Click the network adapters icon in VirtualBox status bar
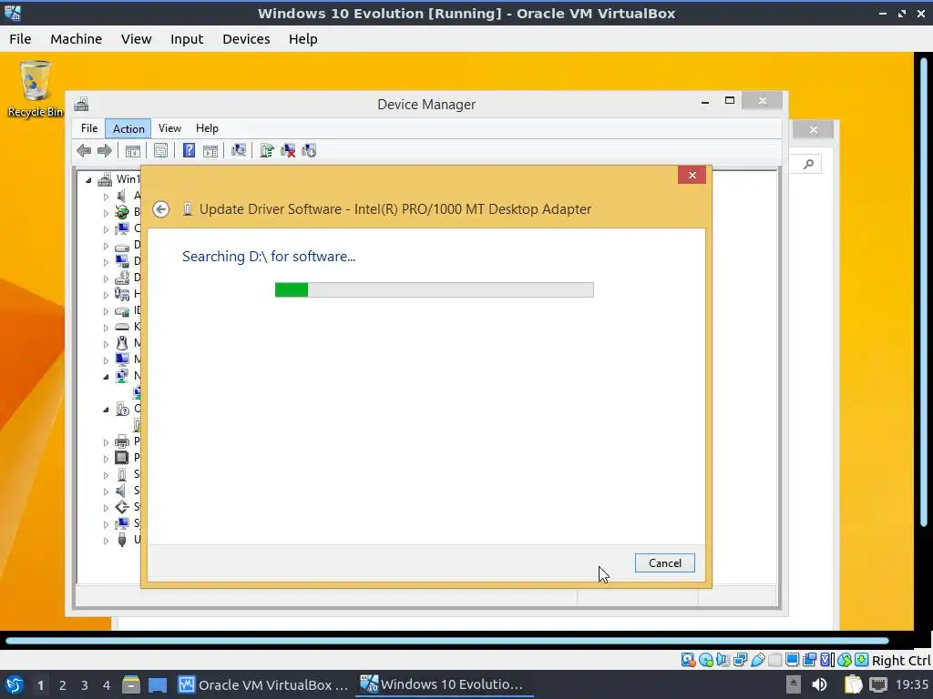This screenshot has height=699, width=933. tap(740, 660)
